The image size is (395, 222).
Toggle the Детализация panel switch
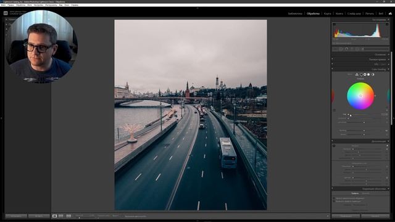(x=332, y=141)
